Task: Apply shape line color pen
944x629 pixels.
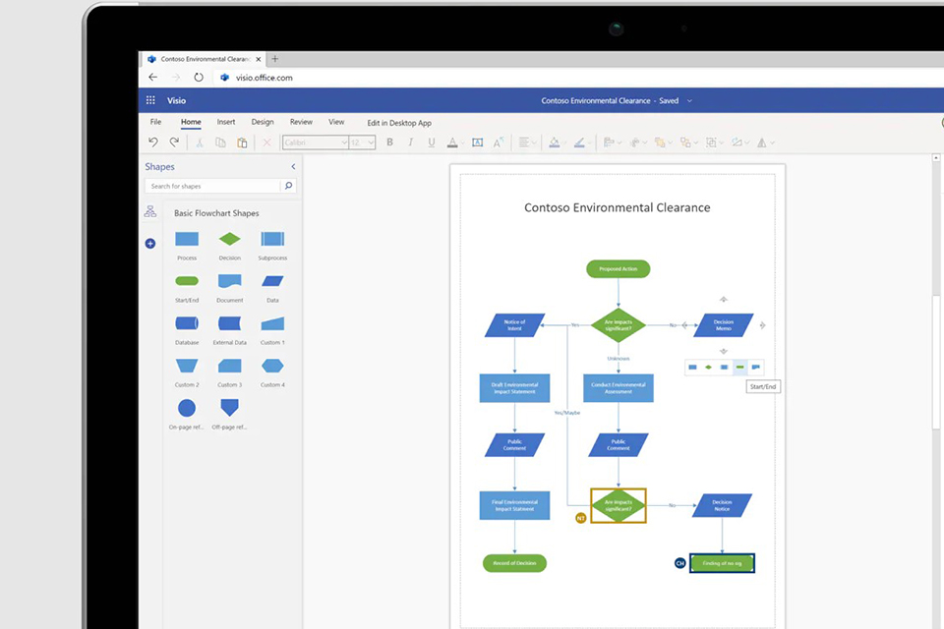Action: point(578,143)
